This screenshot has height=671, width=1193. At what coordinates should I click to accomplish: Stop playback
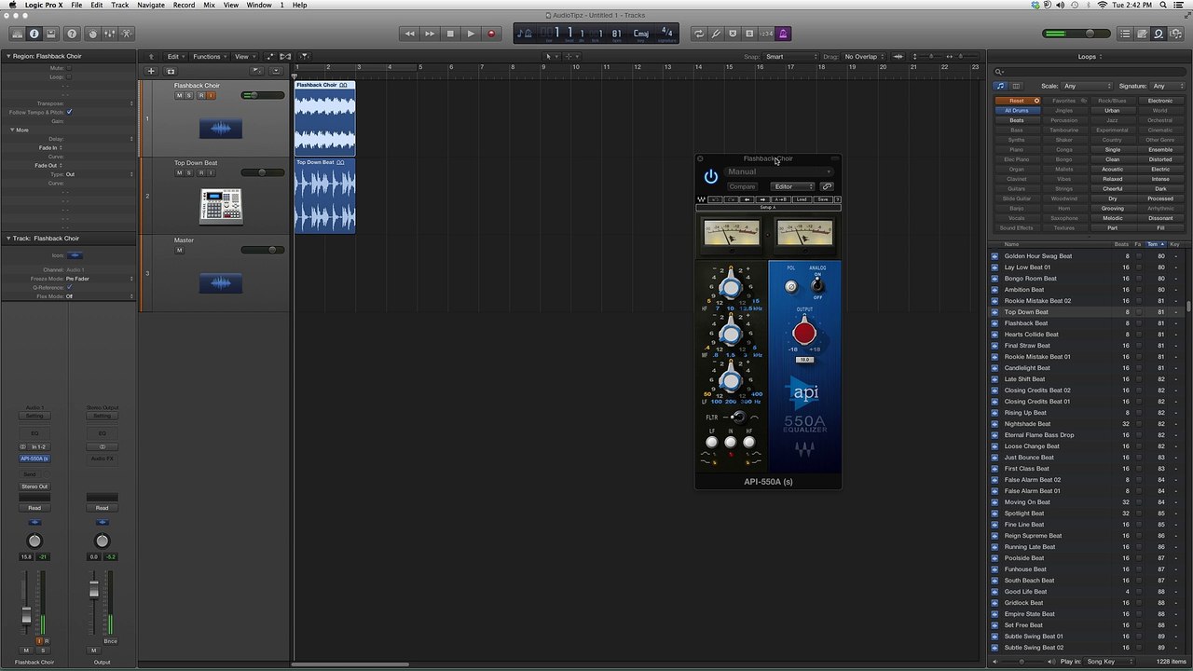pos(450,34)
